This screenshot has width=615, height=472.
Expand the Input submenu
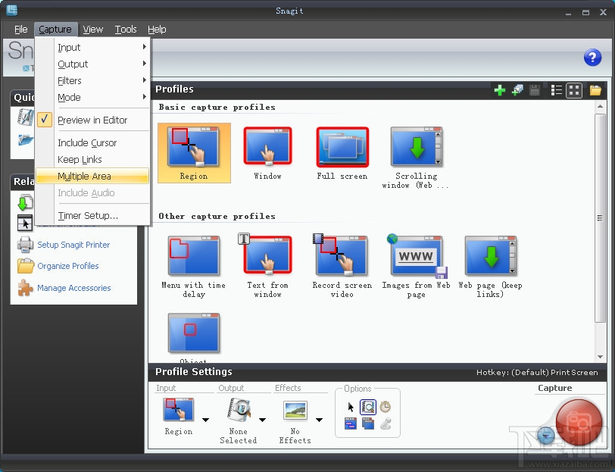[69, 47]
